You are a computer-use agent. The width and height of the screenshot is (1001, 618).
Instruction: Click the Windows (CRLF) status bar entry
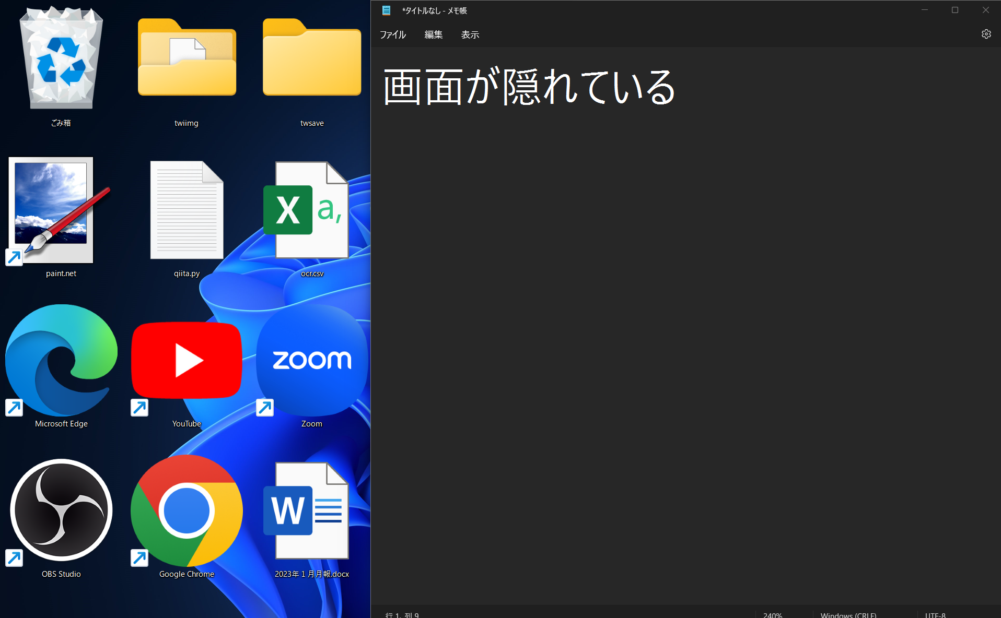[848, 615]
